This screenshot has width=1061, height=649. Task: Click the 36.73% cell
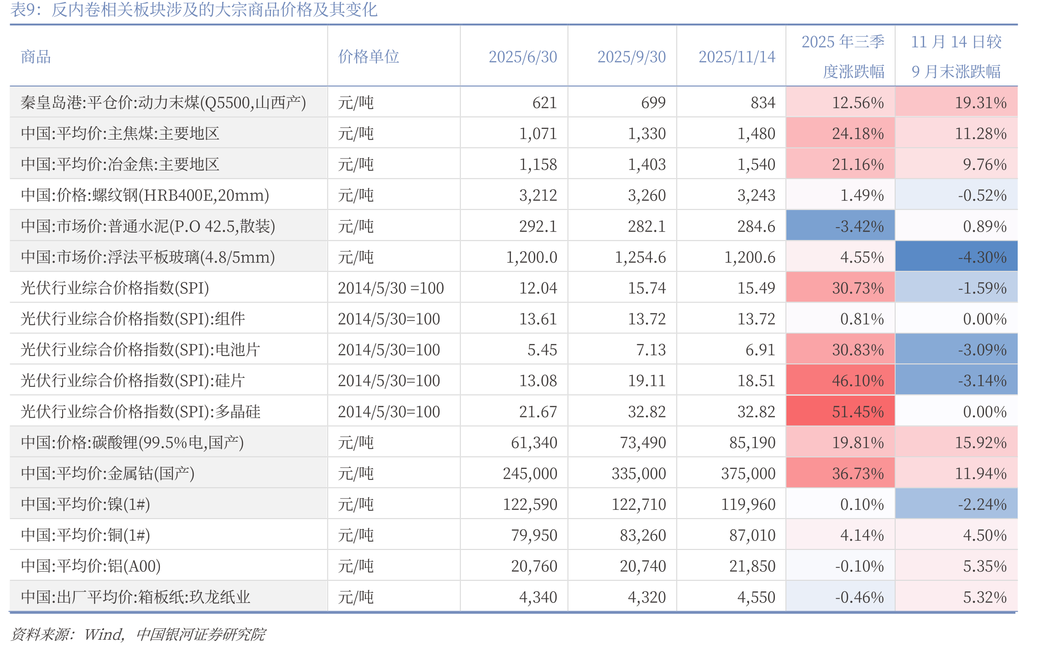tap(840, 473)
